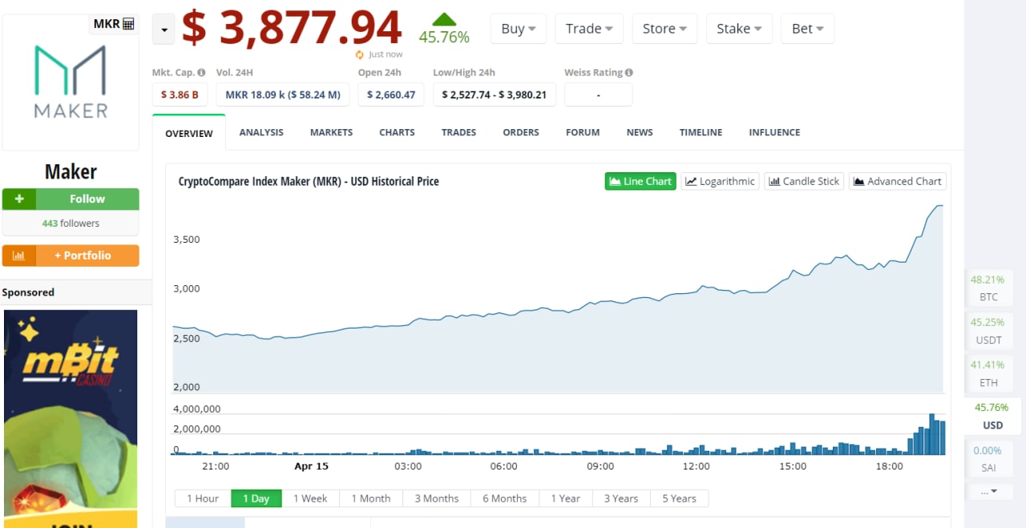
Task: Switch to the Overview tab
Action: click(x=189, y=133)
